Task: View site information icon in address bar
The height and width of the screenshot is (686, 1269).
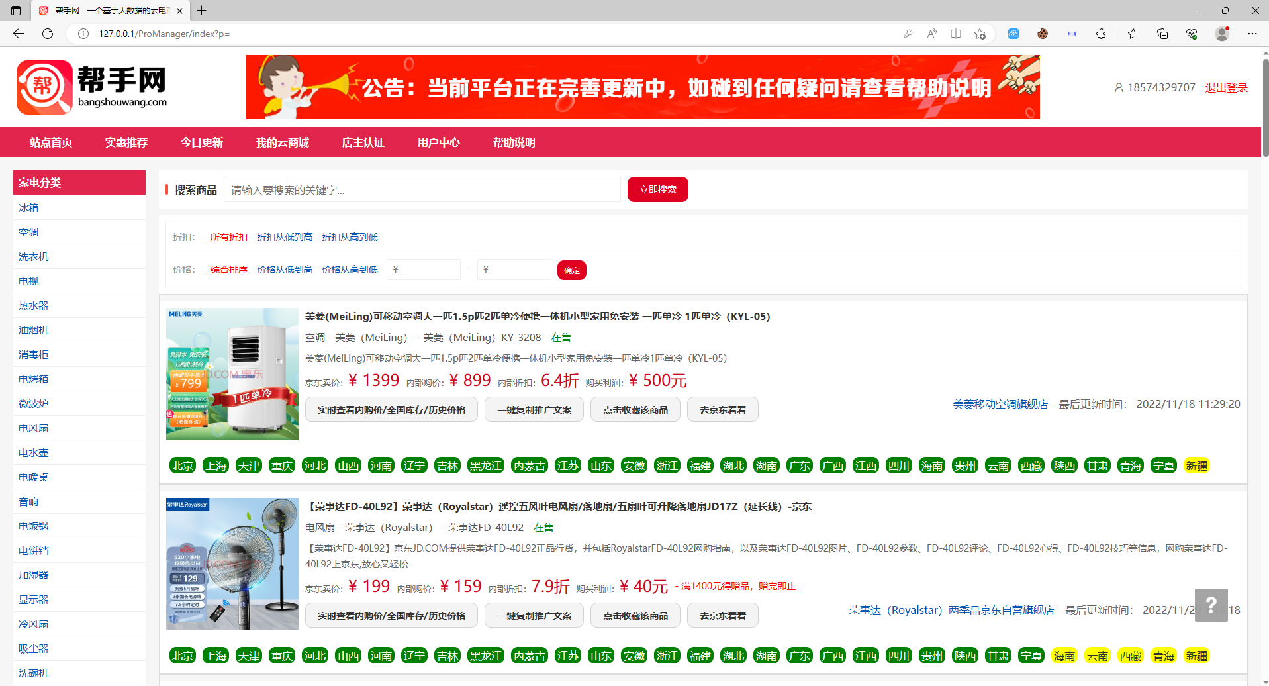Action: (x=83, y=34)
